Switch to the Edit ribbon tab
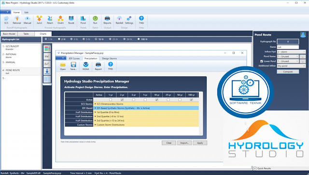The height and width of the screenshot is (175, 309). [27, 12]
